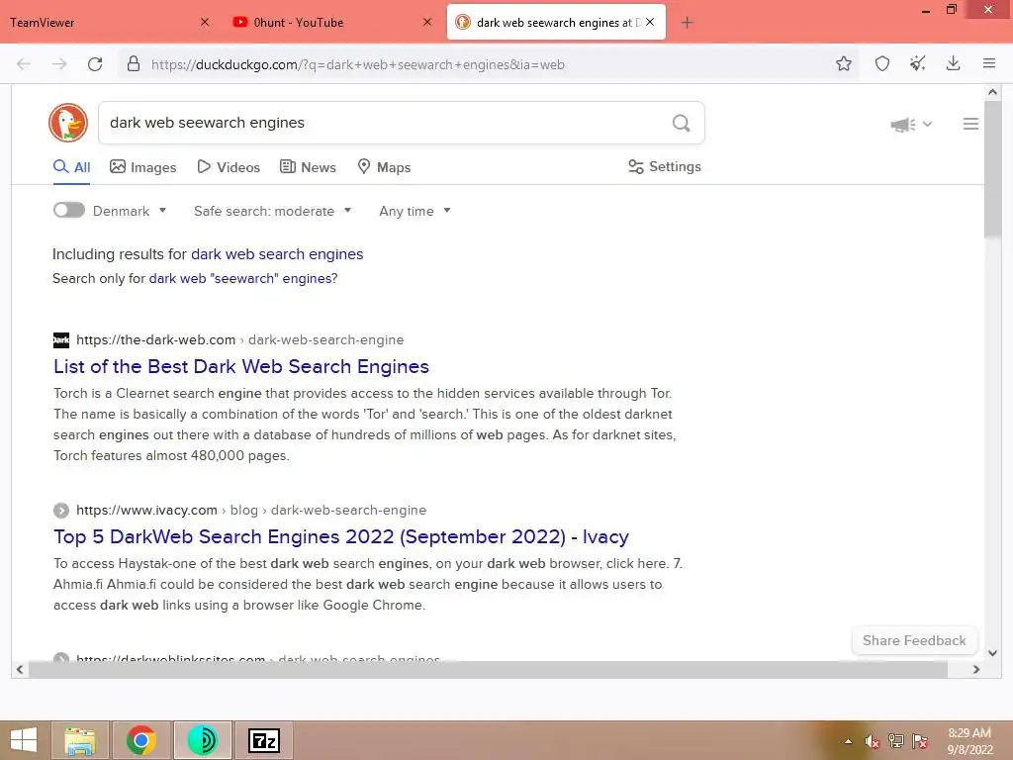Open the downloads arrow icon
The height and width of the screenshot is (760, 1013).
(x=953, y=63)
